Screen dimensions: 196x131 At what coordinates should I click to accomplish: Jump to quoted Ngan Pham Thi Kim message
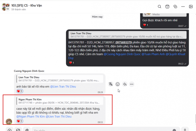pos(60,101)
